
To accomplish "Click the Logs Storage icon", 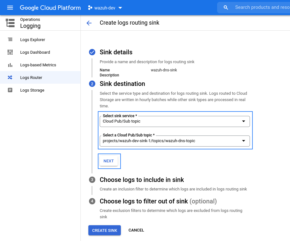I will (x=10, y=90).
